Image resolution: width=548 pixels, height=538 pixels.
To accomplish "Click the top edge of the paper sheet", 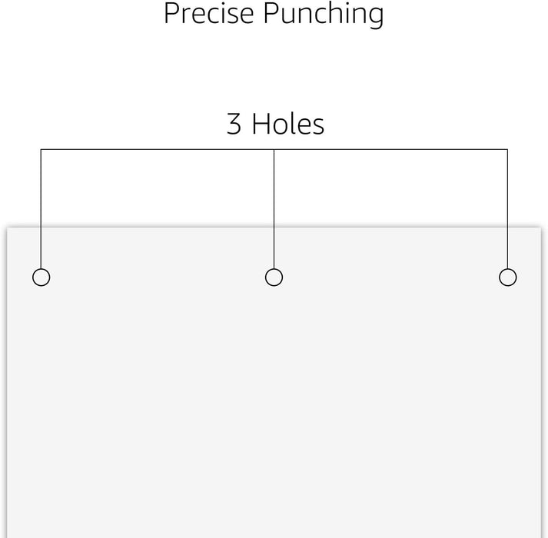I will (x=274, y=228).
